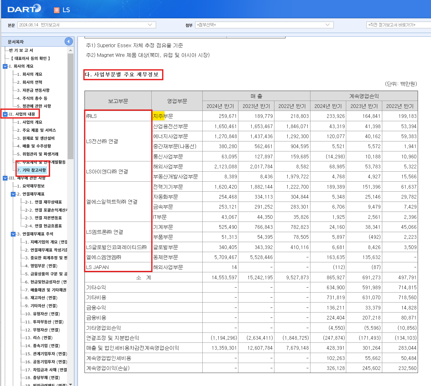Screen dimensions: 431x386
Task: Click the ㈜LS reporting segment cell
Action: (118, 116)
